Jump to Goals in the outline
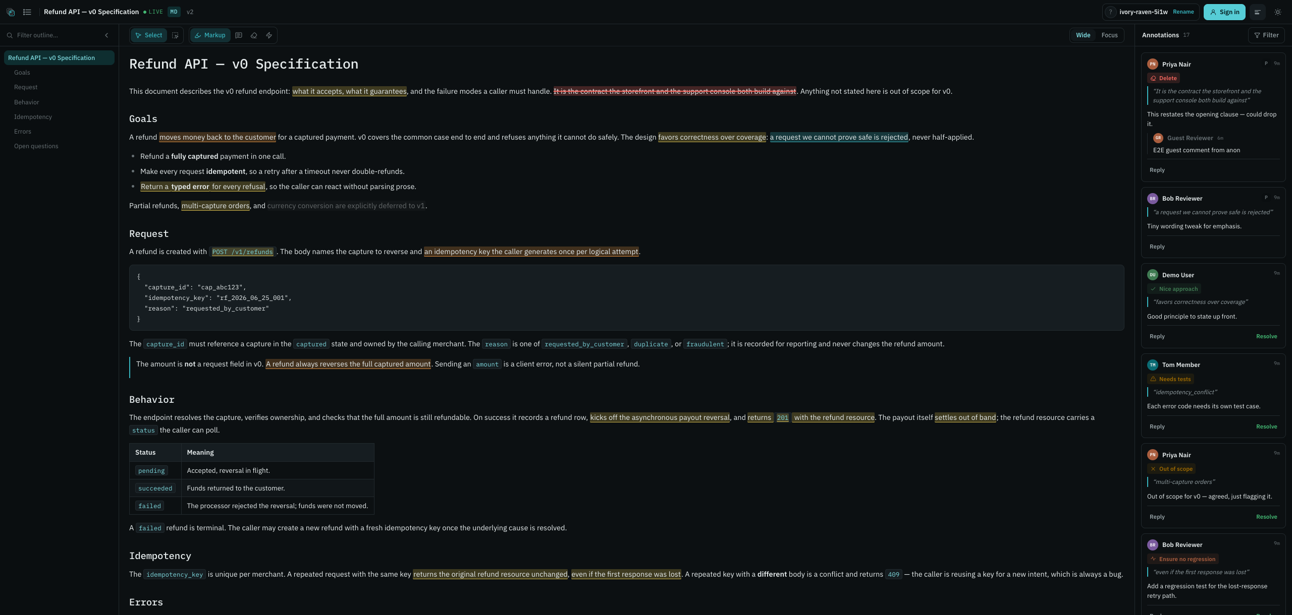 (x=22, y=73)
